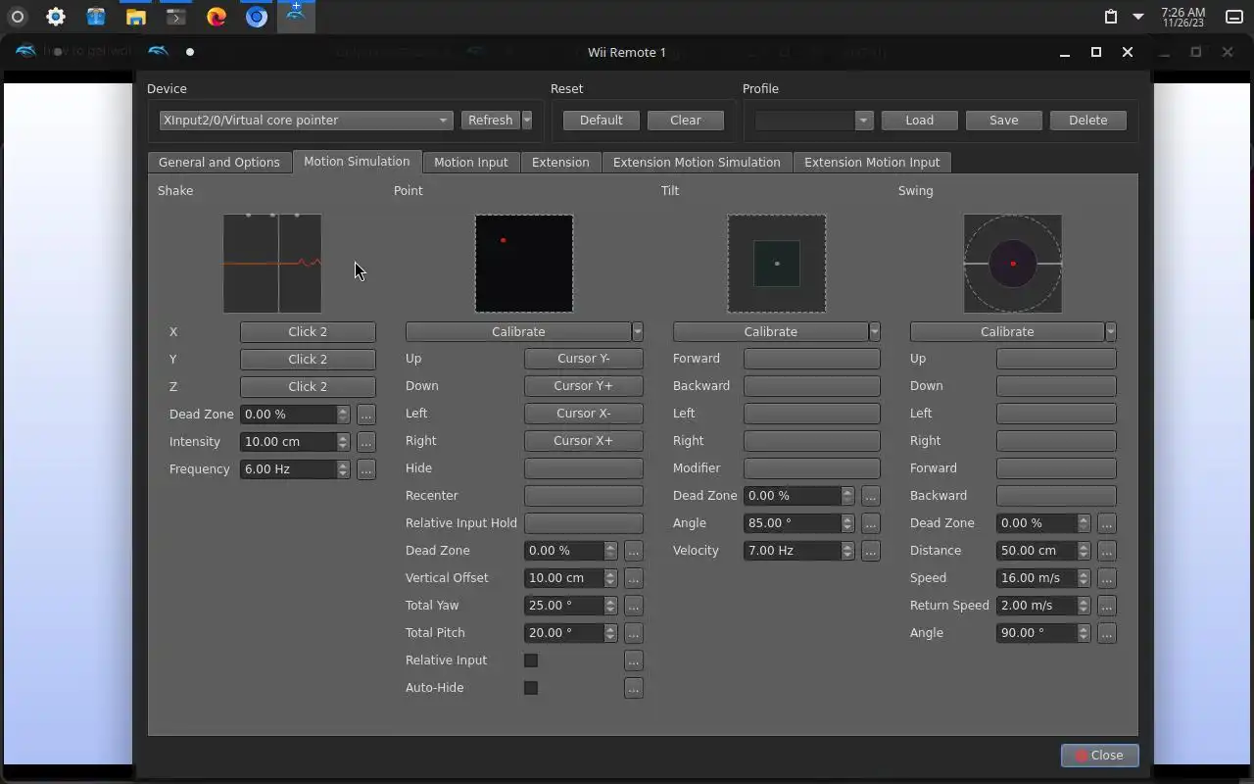Open the Files folder icon in the taskbar
Screen dimensions: 1254x784
136,17
